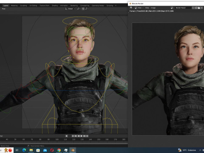The height and width of the screenshot is (153, 204).
Task: Open File Explorer from taskbar
Action: point(31,150)
